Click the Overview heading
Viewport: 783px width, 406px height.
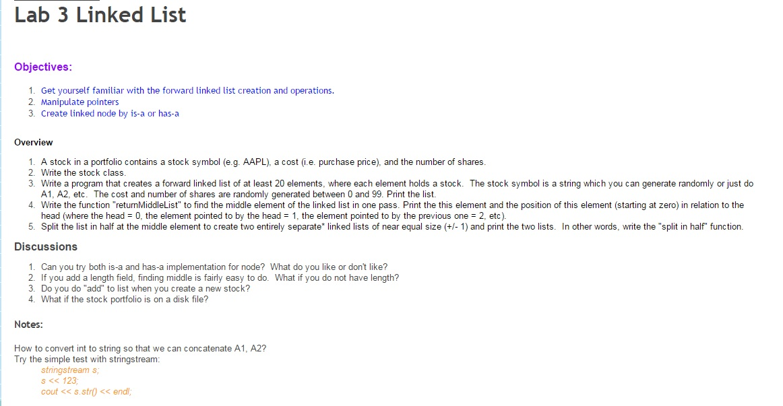point(34,142)
